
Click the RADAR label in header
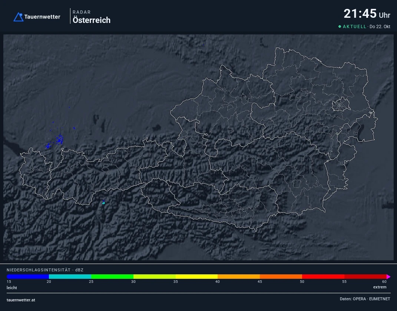[82, 12]
